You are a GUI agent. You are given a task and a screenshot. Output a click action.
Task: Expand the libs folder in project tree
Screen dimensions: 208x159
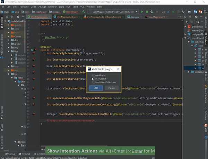pos(16,51)
